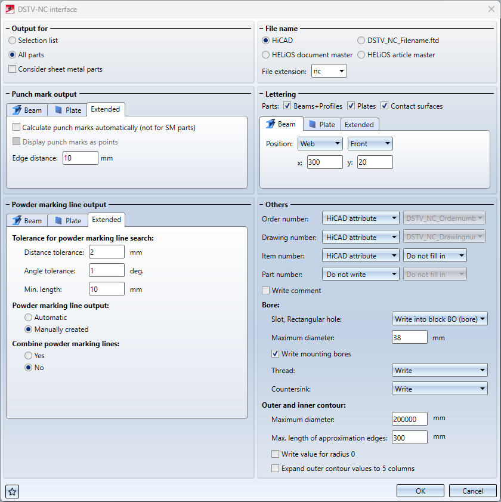This screenshot has width=501, height=502.
Task: Open Item number Do not fill in dropdown
Action: coord(435,255)
